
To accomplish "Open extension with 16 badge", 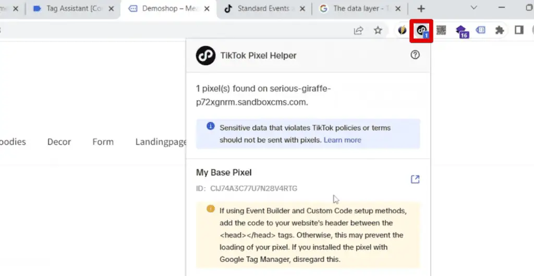I will pyautogui.click(x=462, y=31).
